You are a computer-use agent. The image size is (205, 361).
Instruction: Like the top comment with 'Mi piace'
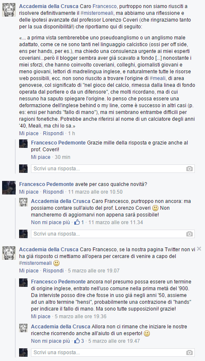pyautogui.click(x=29, y=133)
